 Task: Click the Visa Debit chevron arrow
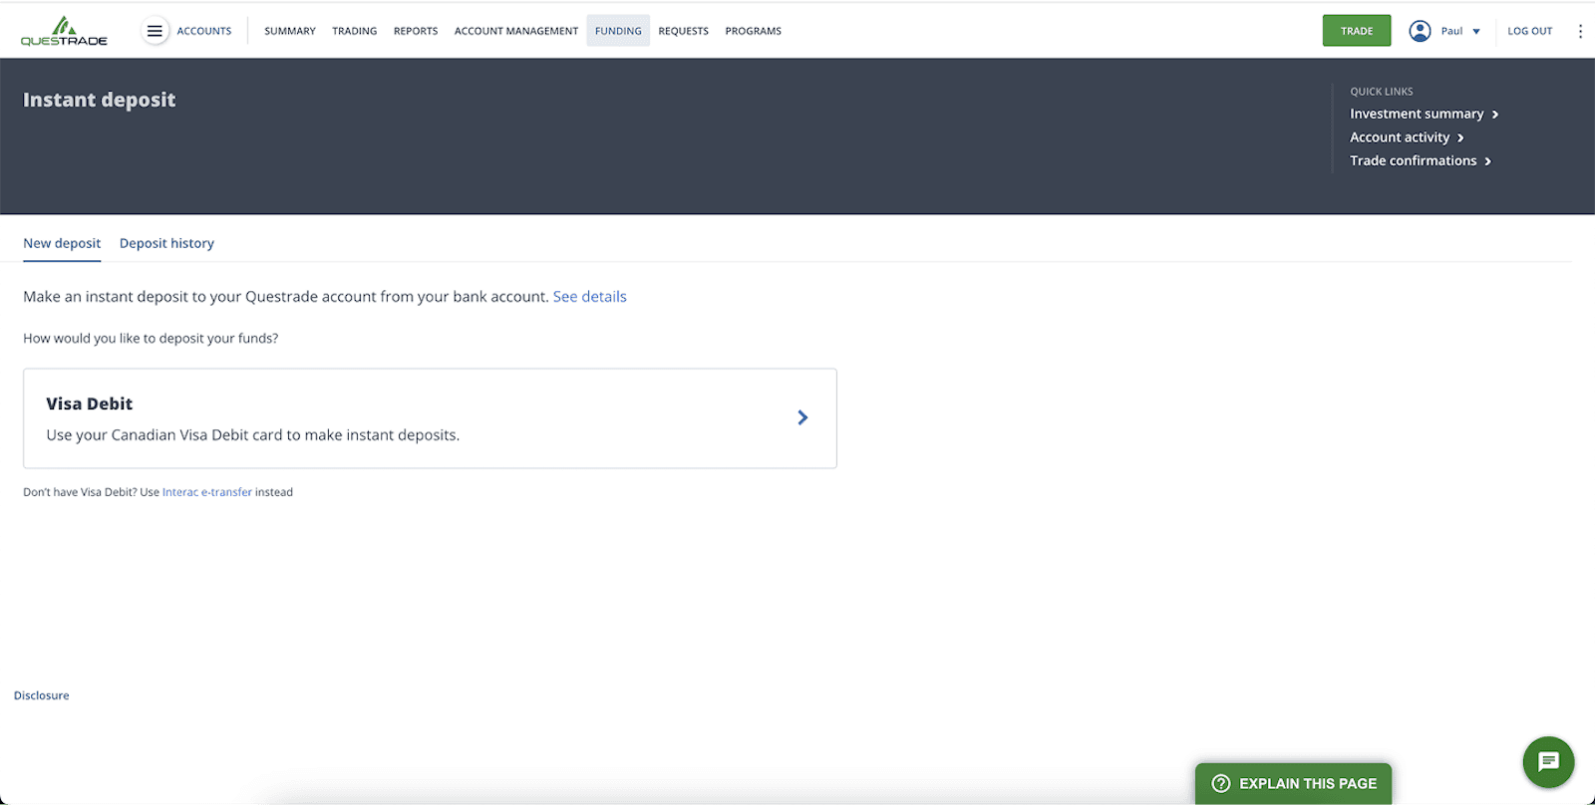tap(802, 417)
